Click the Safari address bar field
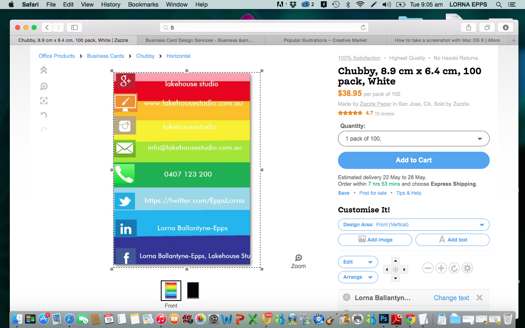525x328 pixels. (x=264, y=27)
